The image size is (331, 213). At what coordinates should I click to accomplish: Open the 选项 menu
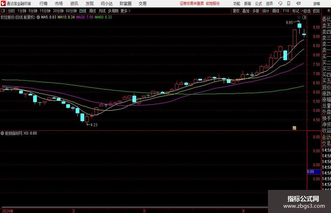(269, 3)
